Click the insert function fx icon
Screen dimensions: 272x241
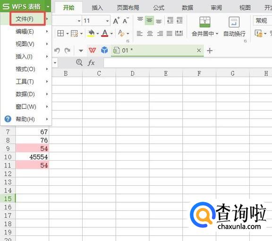tap(91, 63)
